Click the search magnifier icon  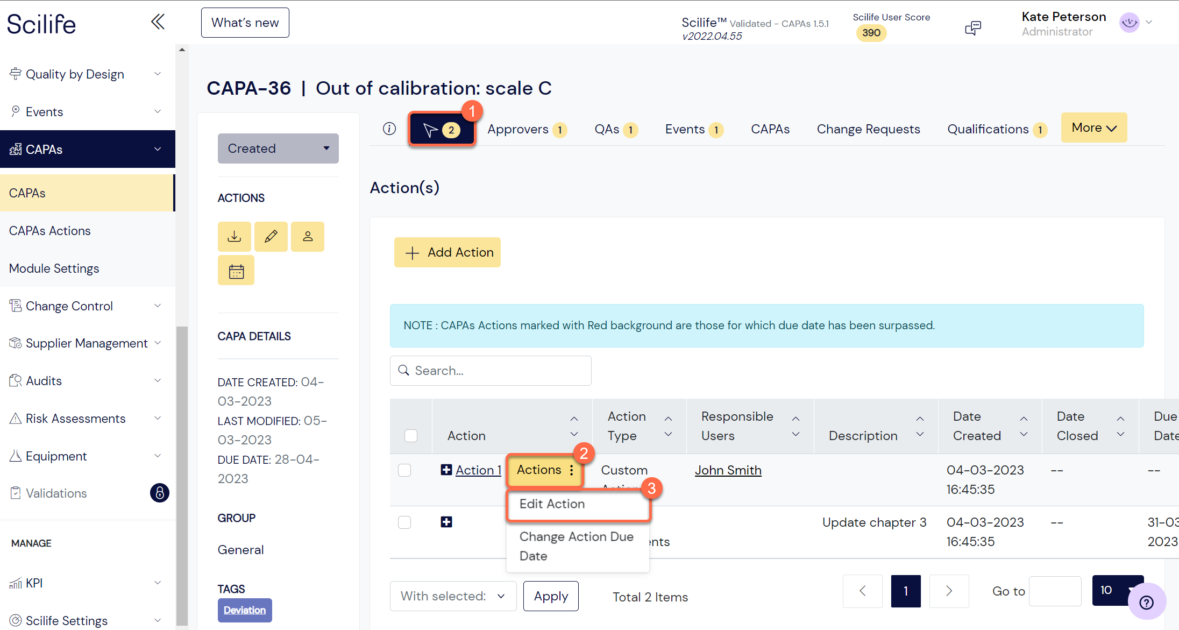[403, 370]
